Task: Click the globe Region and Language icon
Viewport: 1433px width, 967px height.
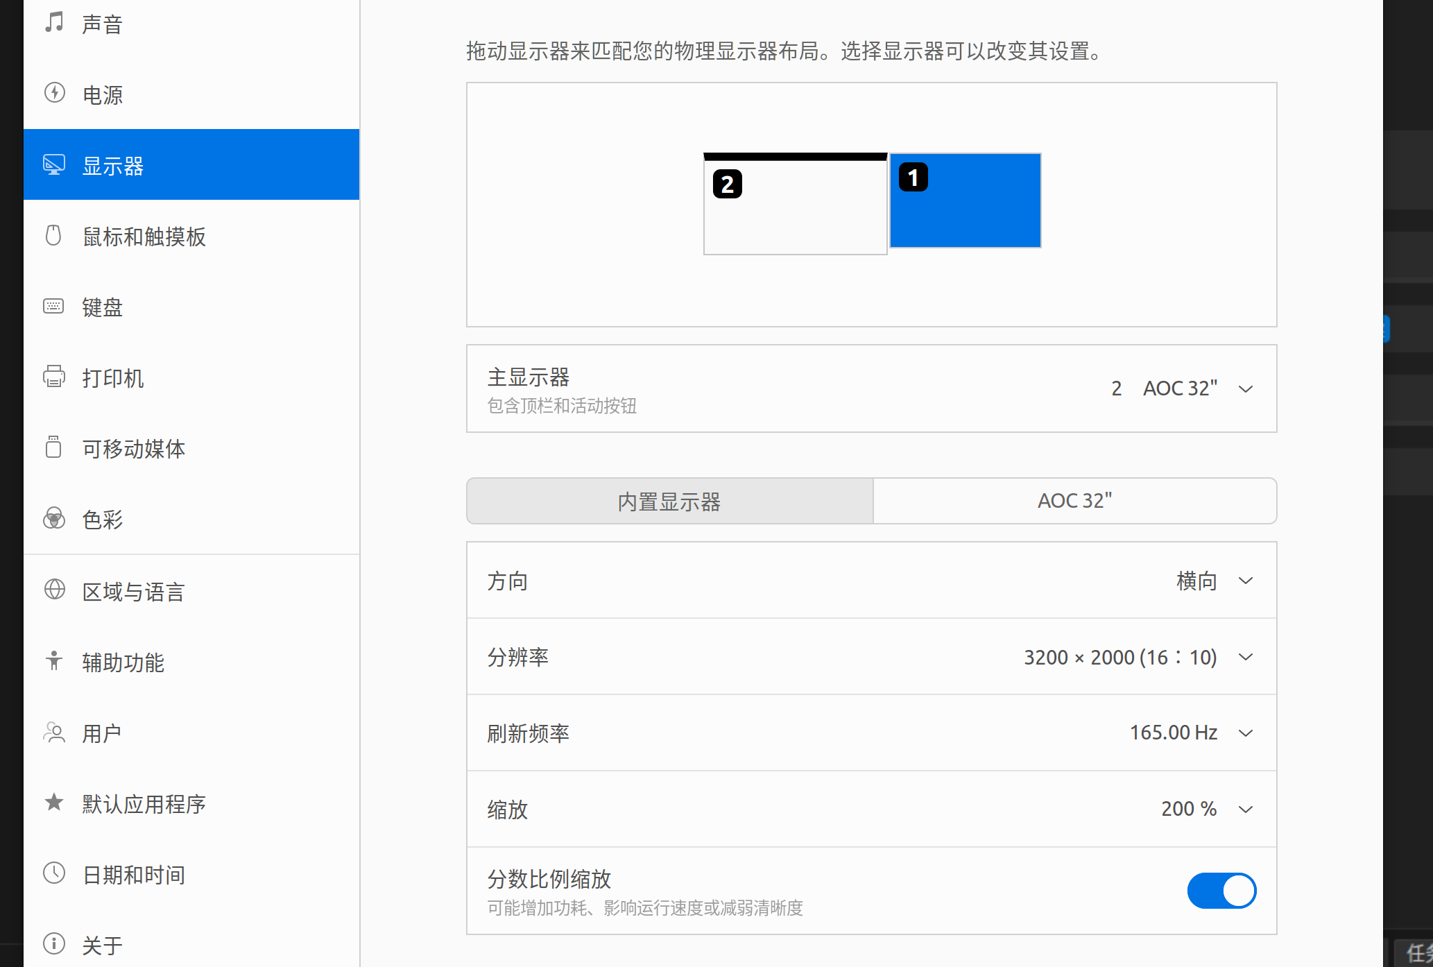Action: point(54,590)
